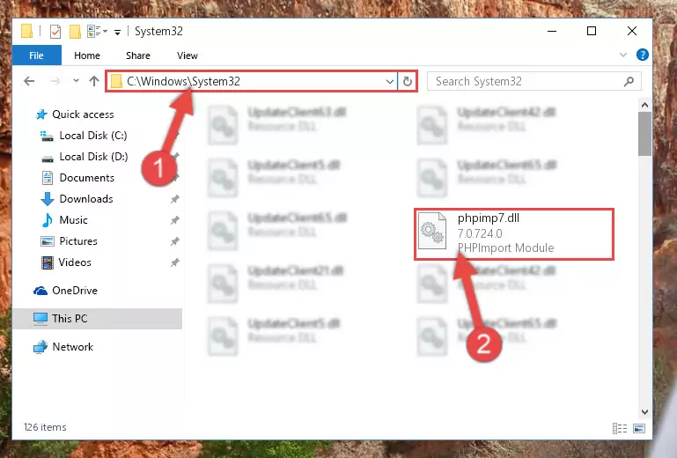The width and height of the screenshot is (677, 458).
Task: Click the Properties checkmark icon in title bar
Action: [x=55, y=32]
